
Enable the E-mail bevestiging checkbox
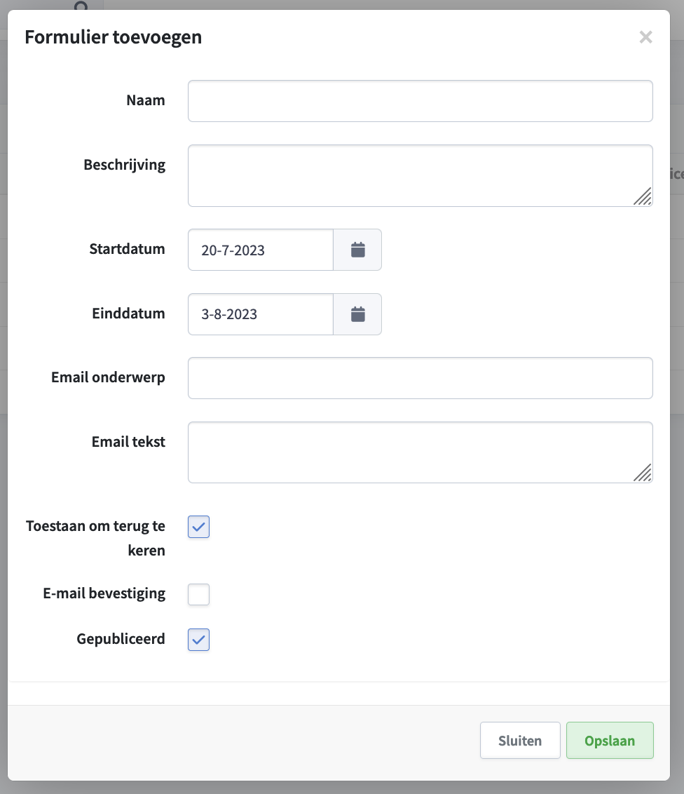click(x=198, y=595)
